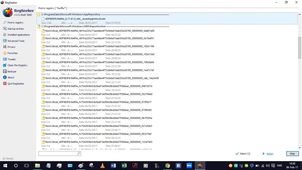Screen dimensions: 302x170
Task: Select entry ending in 198c8a9e
Action: tap(100, 62)
